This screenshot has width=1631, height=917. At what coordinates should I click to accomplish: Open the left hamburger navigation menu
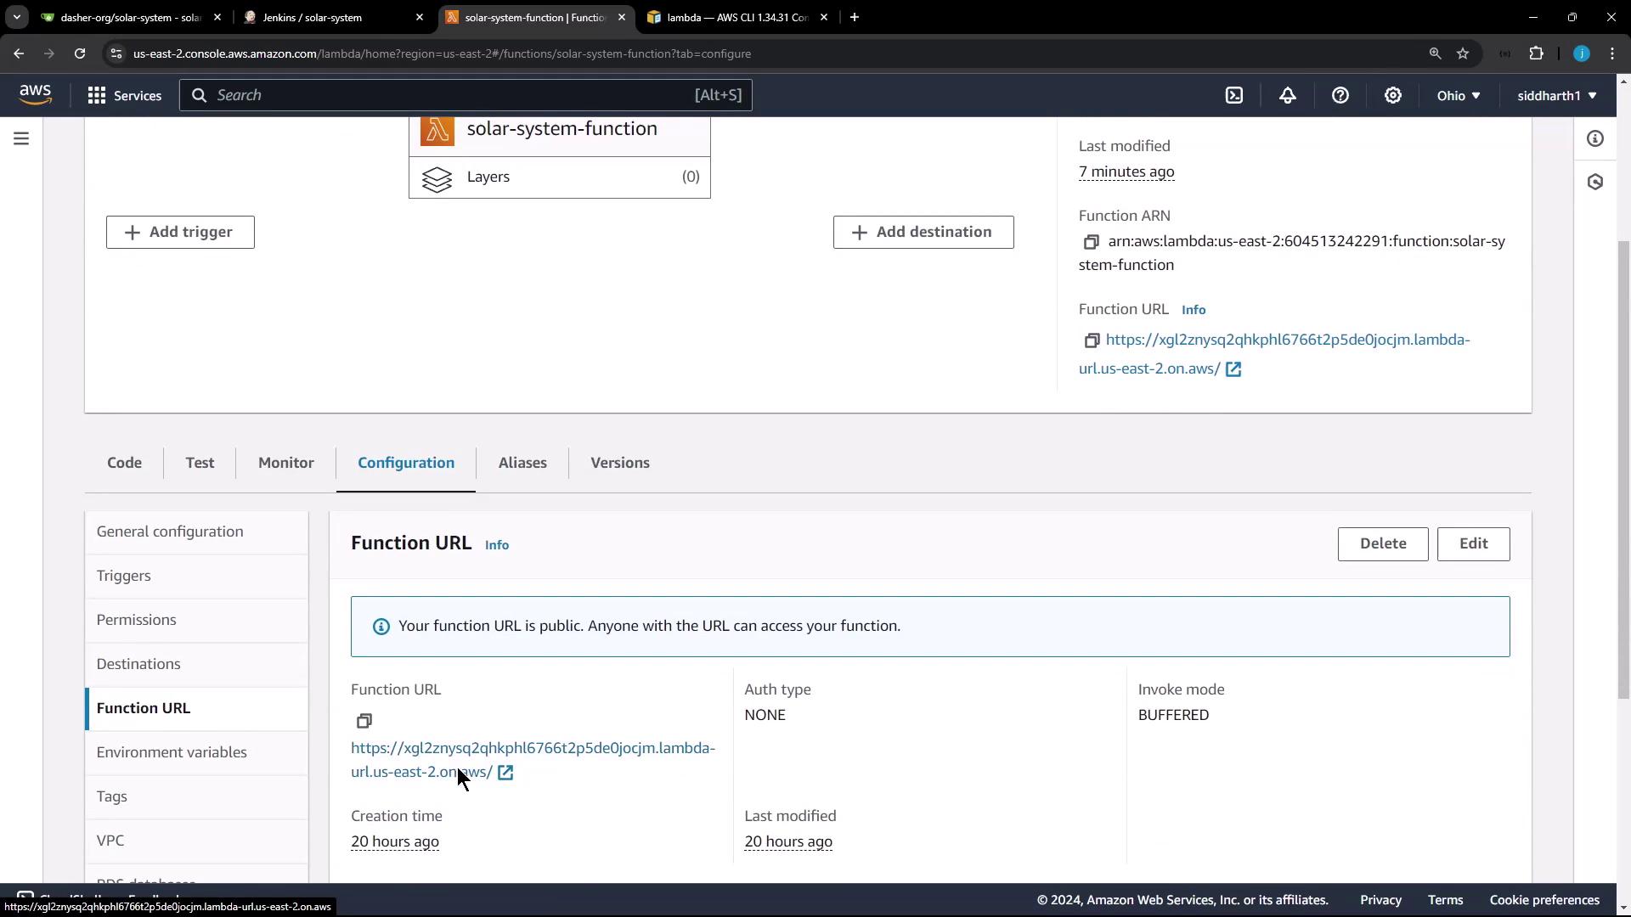(21, 138)
